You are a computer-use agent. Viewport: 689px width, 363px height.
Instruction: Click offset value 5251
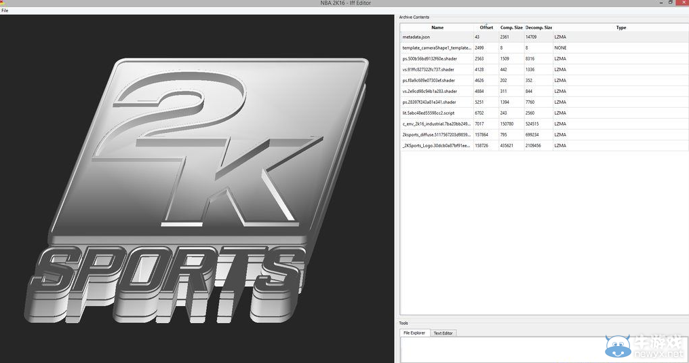coord(479,102)
